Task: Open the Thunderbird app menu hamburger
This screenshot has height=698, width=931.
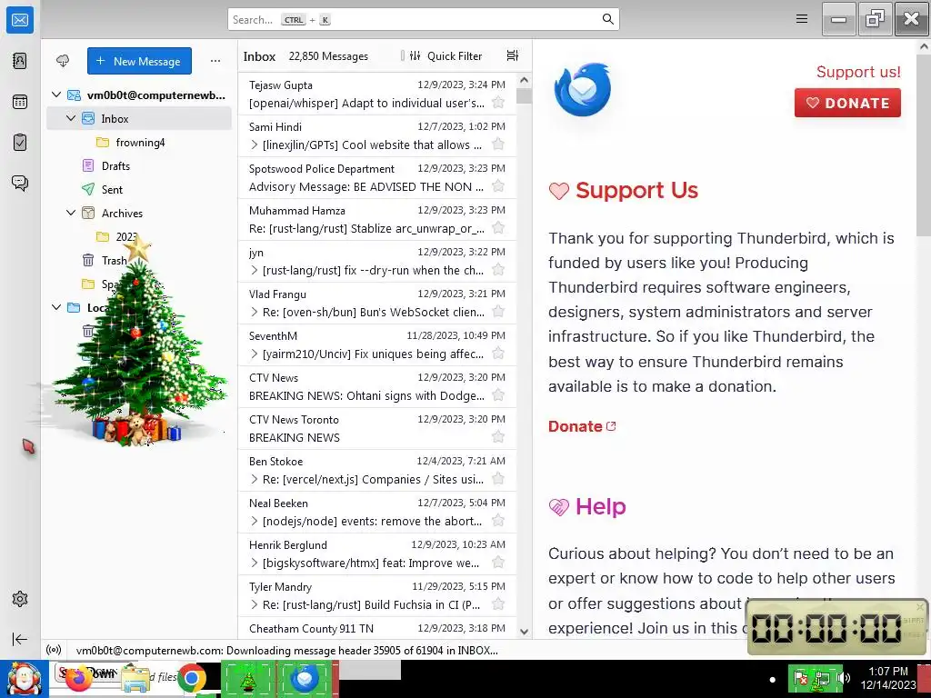Action: point(802,19)
